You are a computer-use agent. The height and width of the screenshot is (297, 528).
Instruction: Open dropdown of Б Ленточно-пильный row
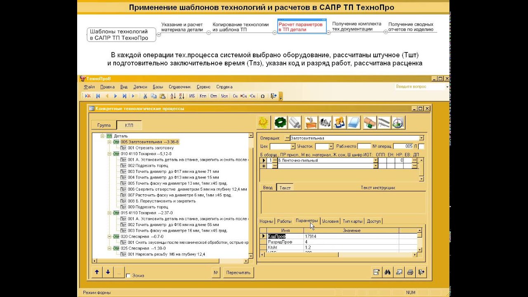375,160
